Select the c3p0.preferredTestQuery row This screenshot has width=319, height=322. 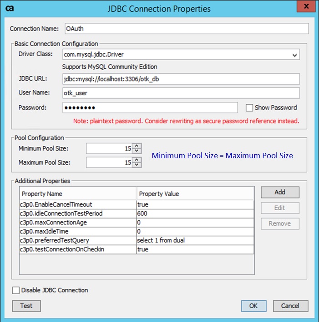(x=78, y=240)
